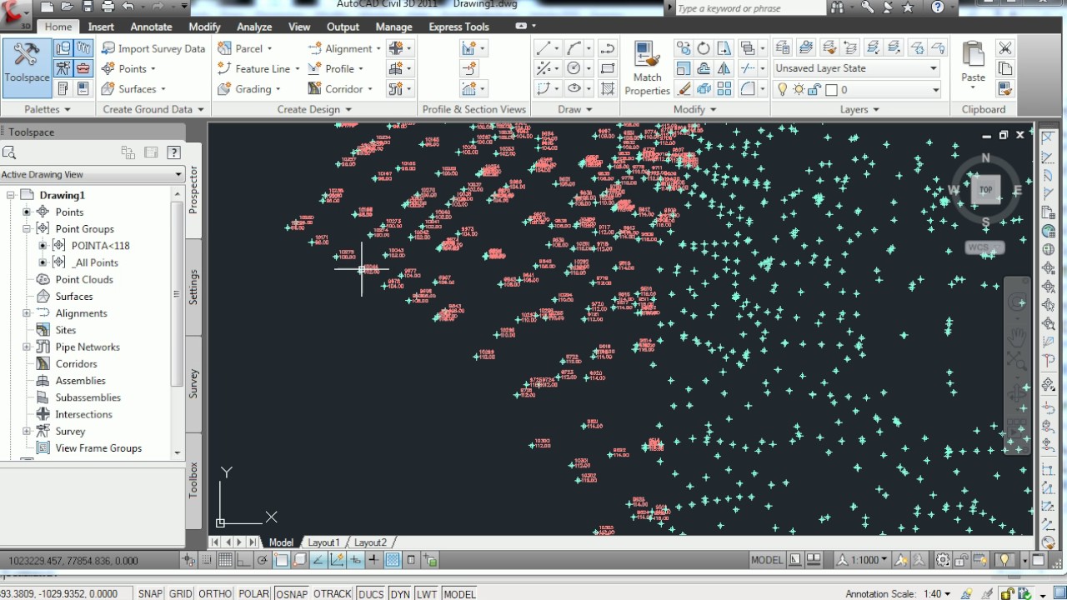Select the Offset modify tool
Viewport: 1067px width, 600px height.
pyautogui.click(x=704, y=68)
